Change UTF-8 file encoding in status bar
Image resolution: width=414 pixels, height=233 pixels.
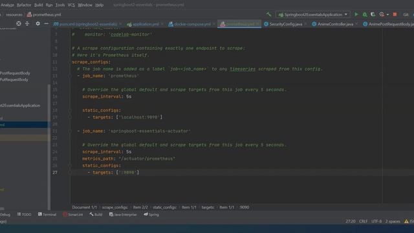click(x=376, y=221)
